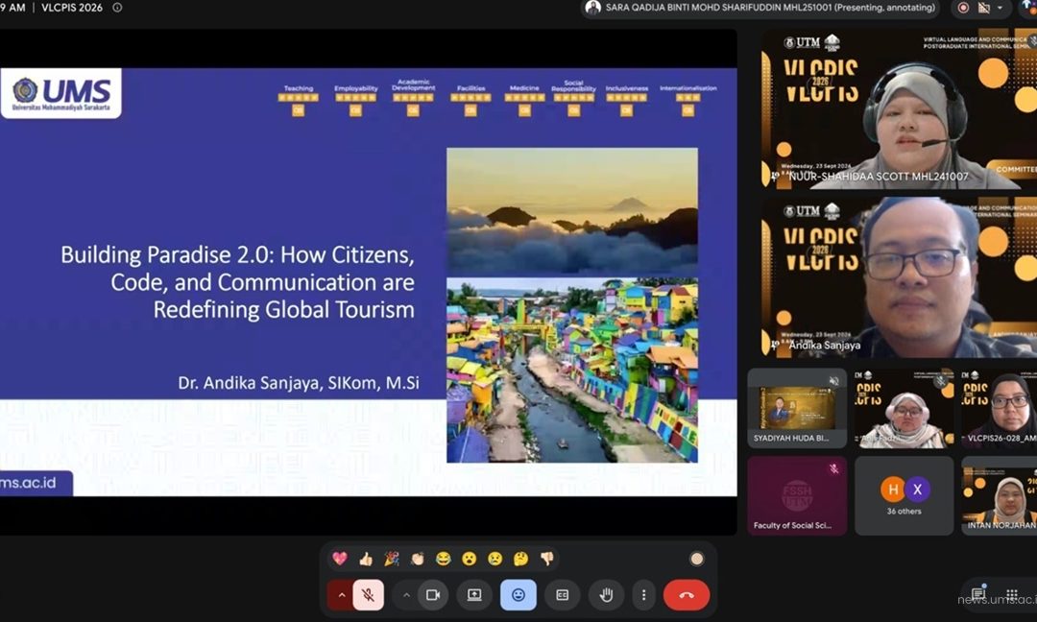Image resolution: width=1037 pixels, height=622 pixels.
Task: Open the video settings arrow beside camera
Action: coord(406,595)
